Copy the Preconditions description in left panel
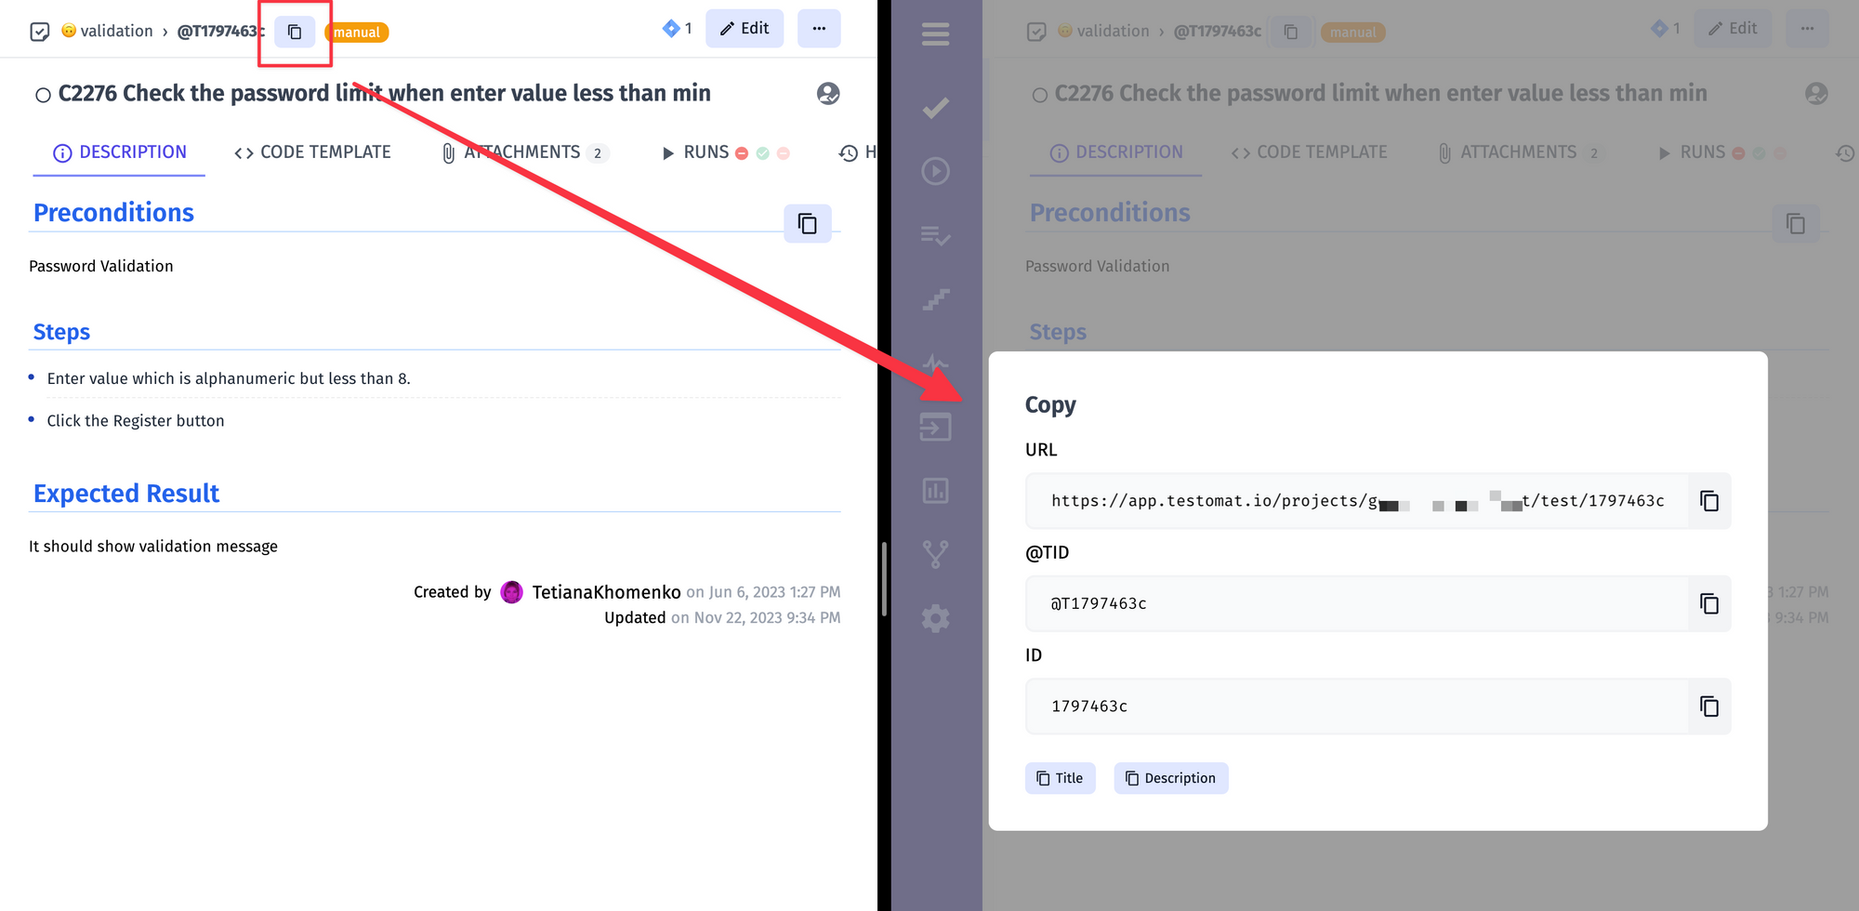 click(x=807, y=224)
